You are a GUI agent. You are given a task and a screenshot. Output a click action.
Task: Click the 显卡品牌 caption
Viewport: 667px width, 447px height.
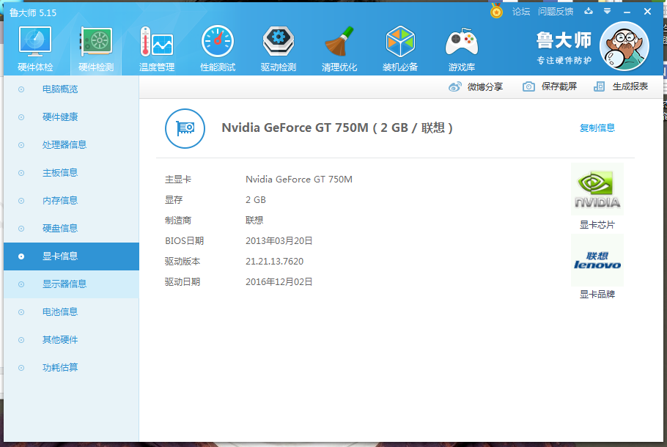coord(597,295)
